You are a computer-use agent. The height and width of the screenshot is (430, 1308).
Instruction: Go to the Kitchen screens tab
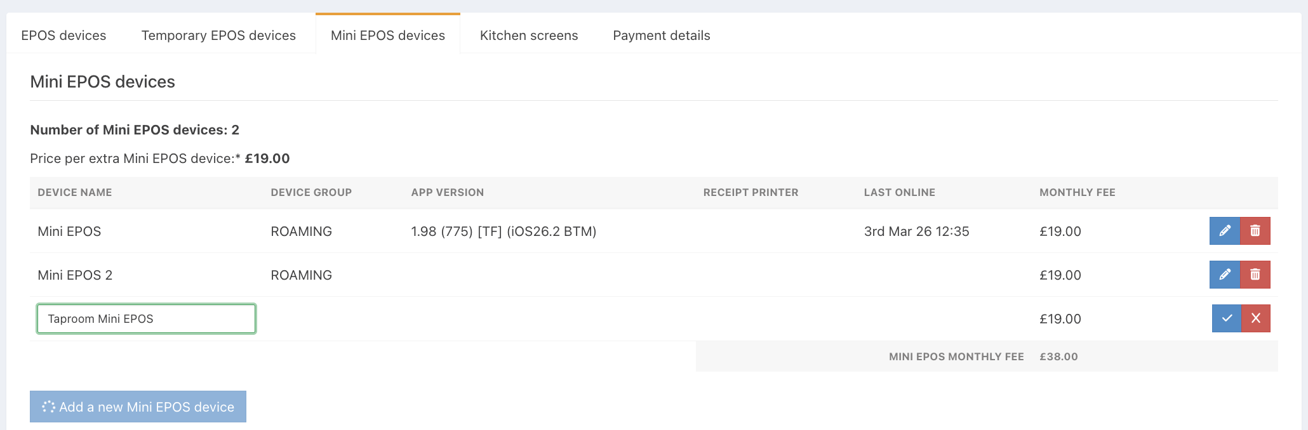tap(529, 36)
